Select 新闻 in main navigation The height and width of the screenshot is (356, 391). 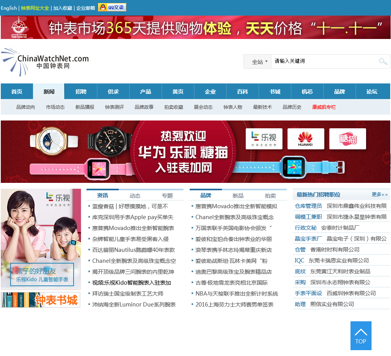(x=49, y=91)
